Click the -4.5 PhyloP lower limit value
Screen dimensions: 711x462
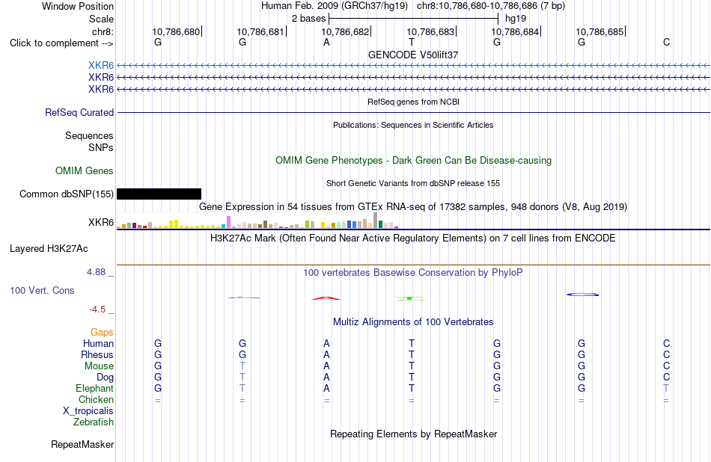[97, 309]
